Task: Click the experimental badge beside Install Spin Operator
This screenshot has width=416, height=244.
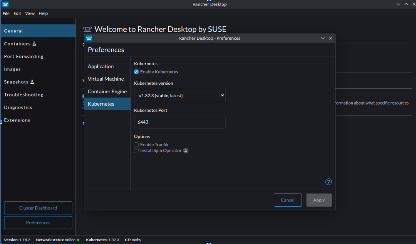Action: (186, 151)
